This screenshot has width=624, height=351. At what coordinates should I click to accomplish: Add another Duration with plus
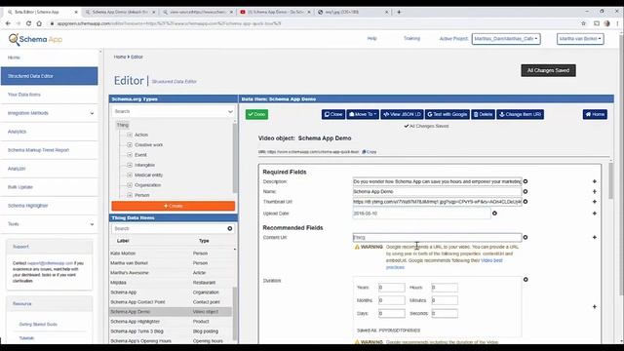click(x=595, y=307)
